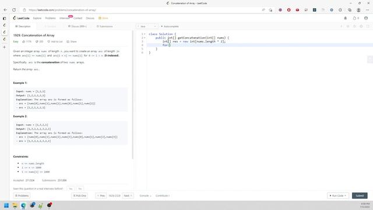Click the Pick One random button
The height and width of the screenshot is (210, 373).
tap(79, 196)
